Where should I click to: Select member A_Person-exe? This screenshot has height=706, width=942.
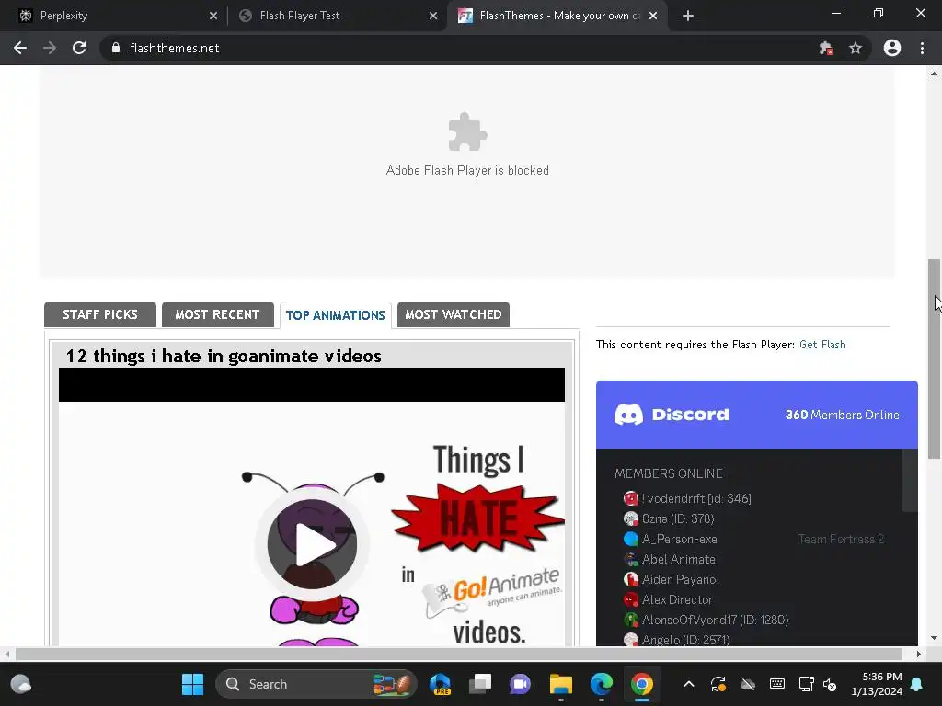tap(671, 539)
